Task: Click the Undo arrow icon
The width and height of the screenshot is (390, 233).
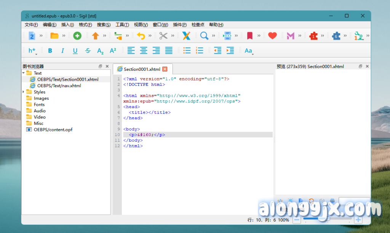Action: [x=141, y=36]
